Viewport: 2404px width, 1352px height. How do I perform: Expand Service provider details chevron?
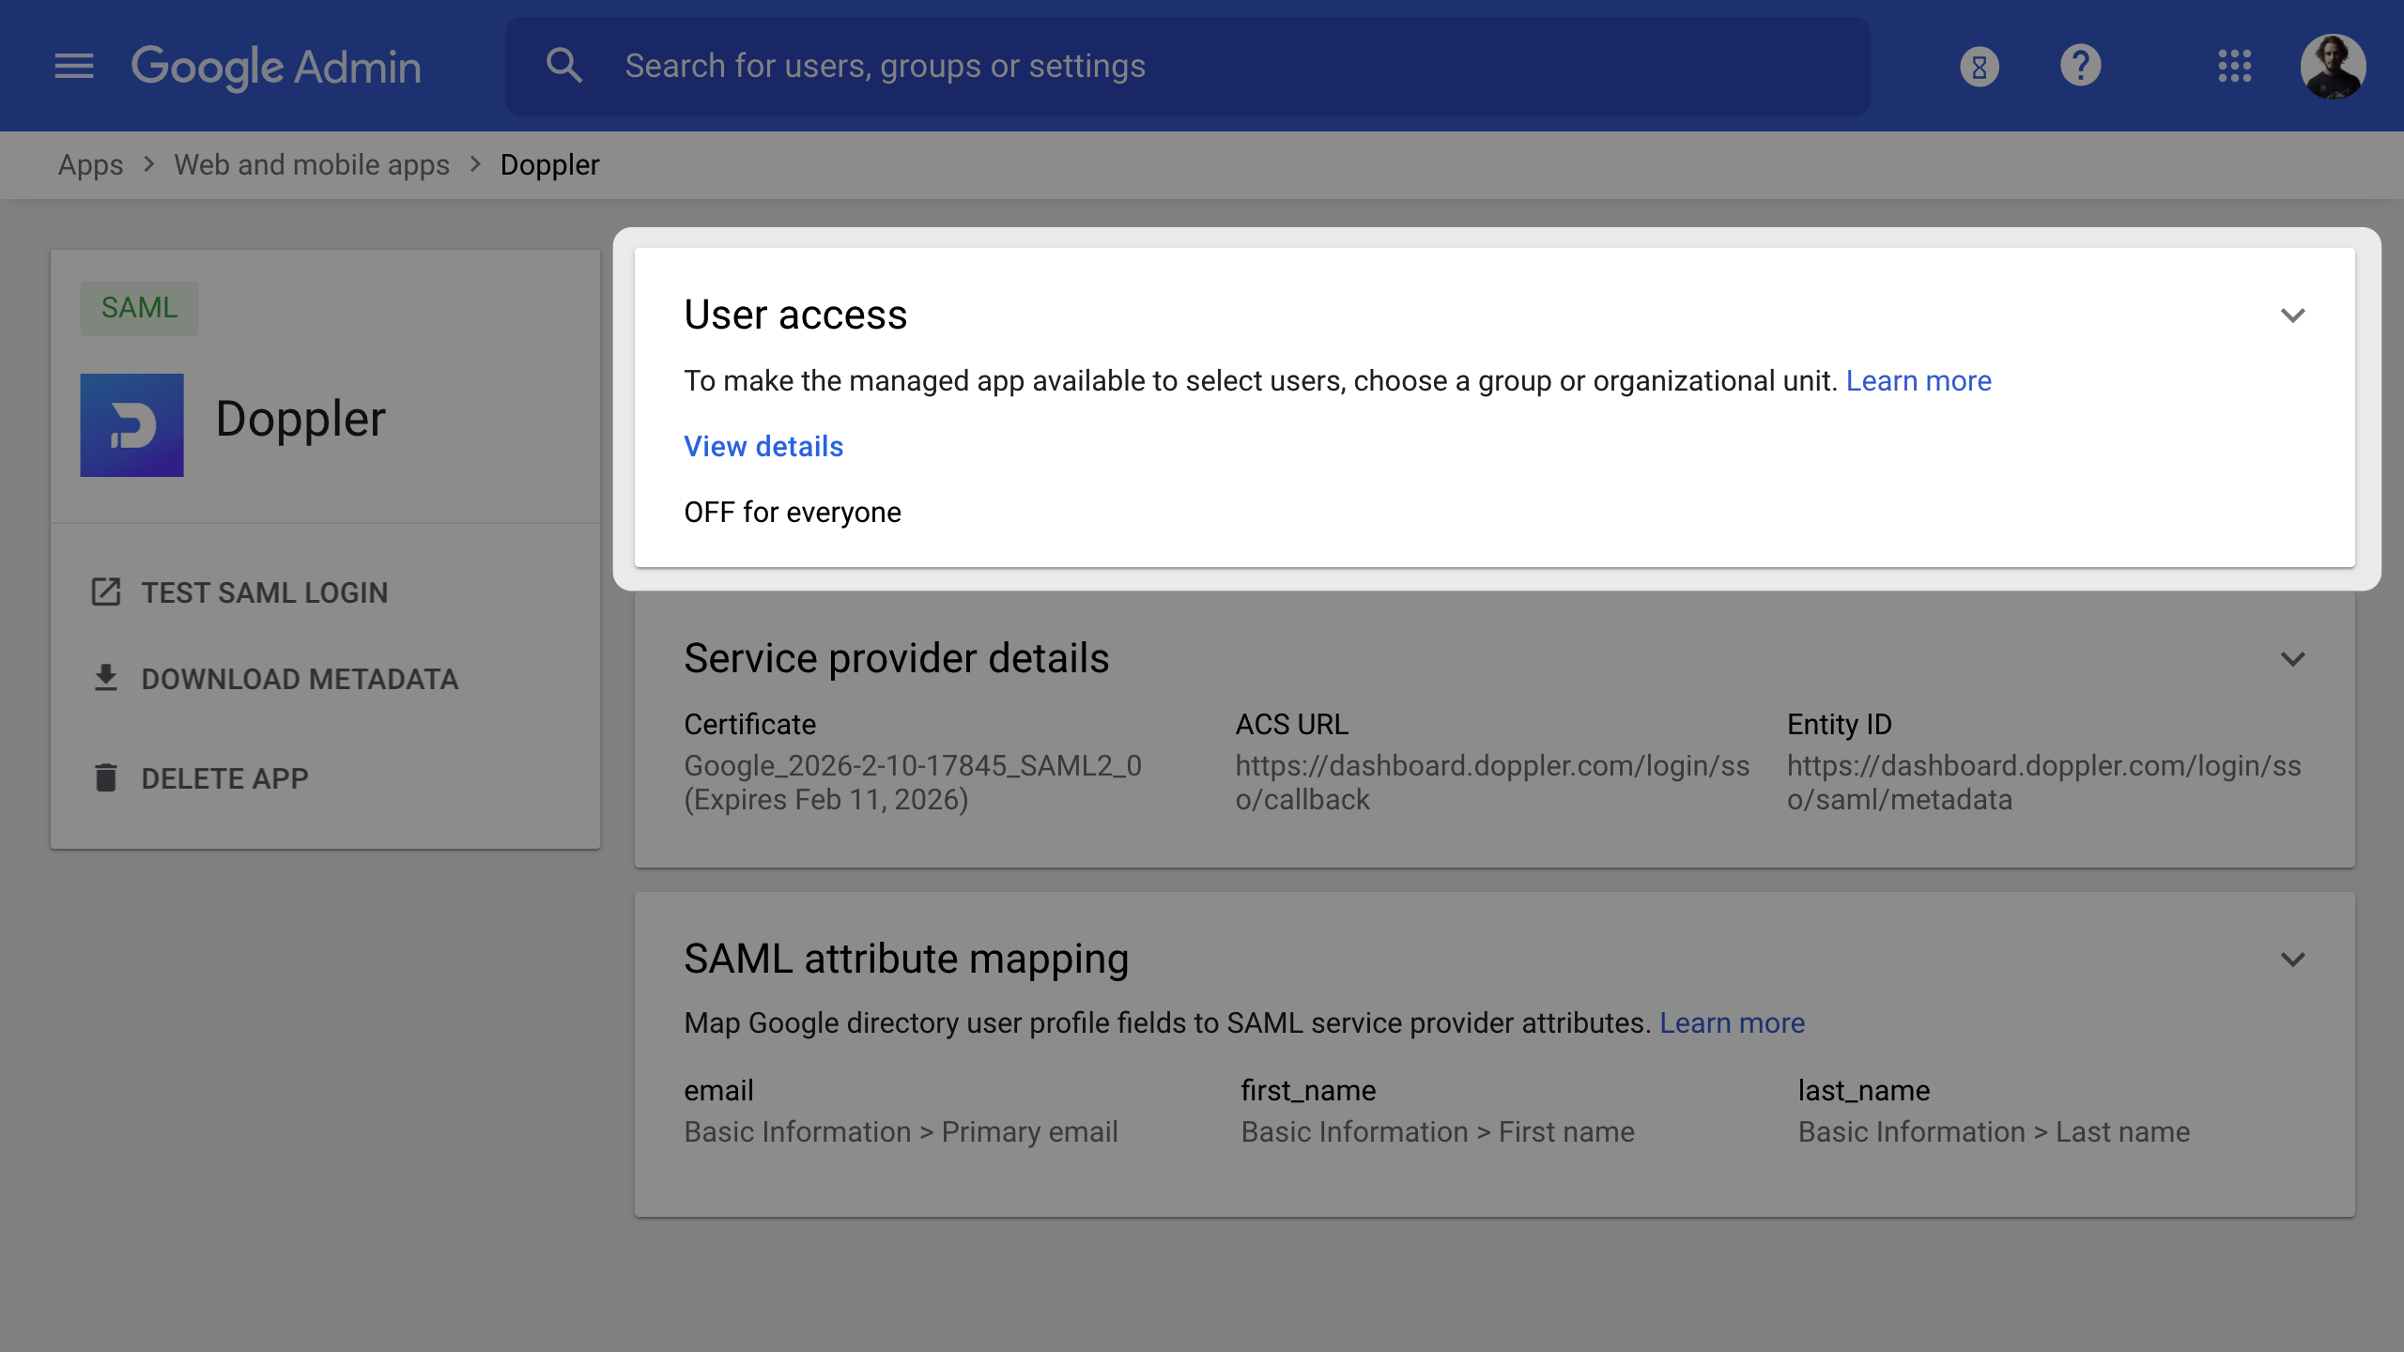pyautogui.click(x=2292, y=659)
